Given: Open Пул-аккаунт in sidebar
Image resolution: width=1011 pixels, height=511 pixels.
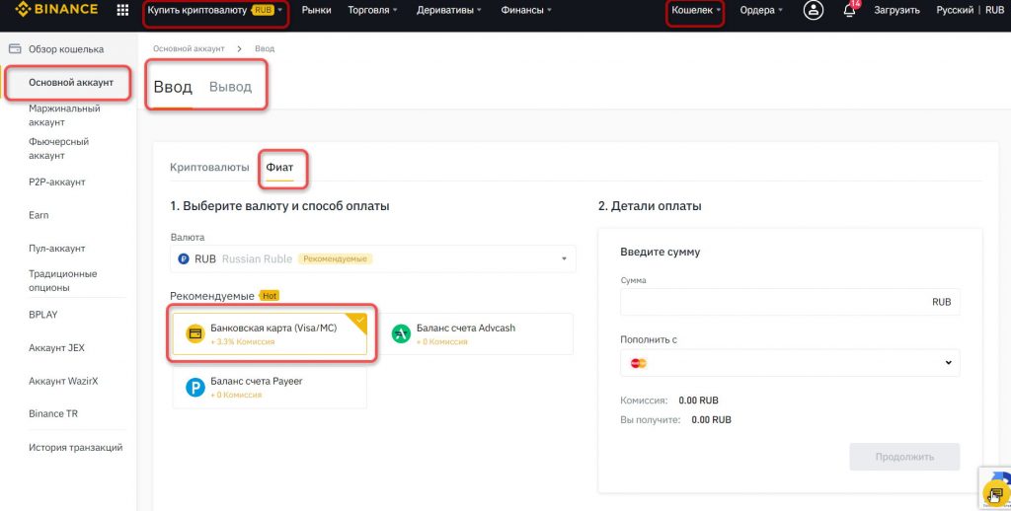Looking at the screenshot, I should point(56,248).
